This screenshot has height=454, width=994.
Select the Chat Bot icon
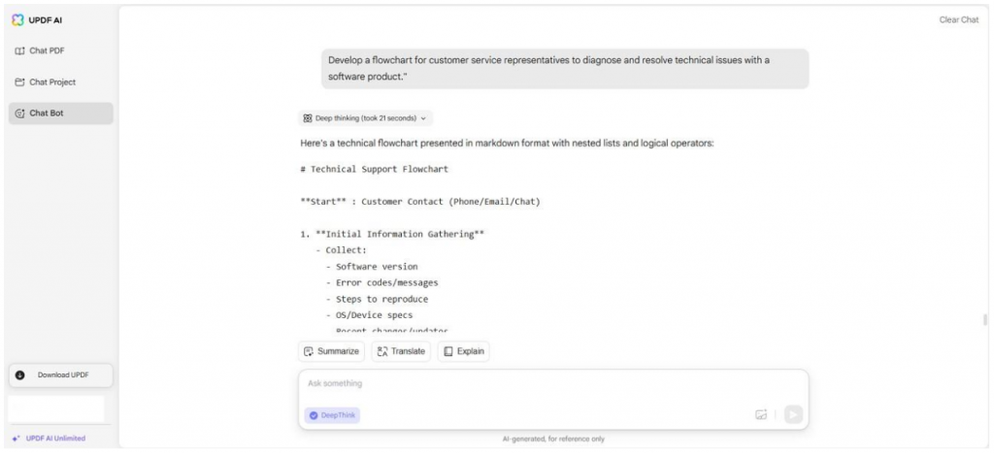tap(19, 113)
